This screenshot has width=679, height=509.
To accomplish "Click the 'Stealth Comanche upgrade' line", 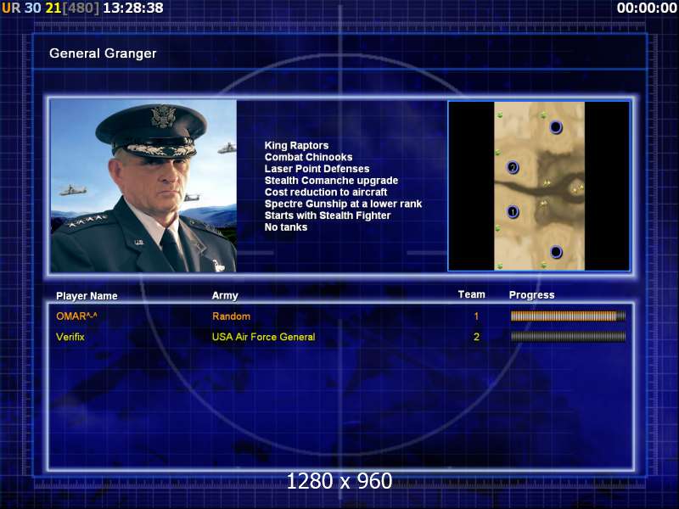I will coord(331,181).
